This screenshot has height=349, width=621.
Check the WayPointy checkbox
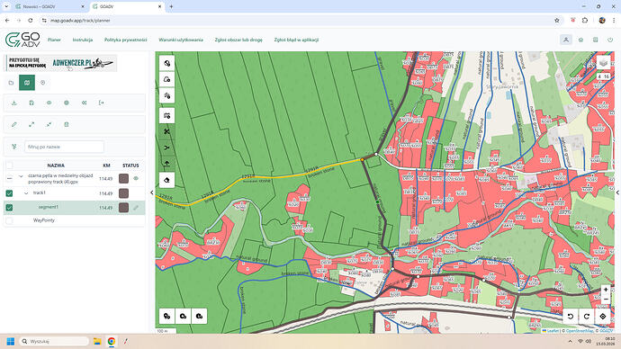[x=10, y=220]
